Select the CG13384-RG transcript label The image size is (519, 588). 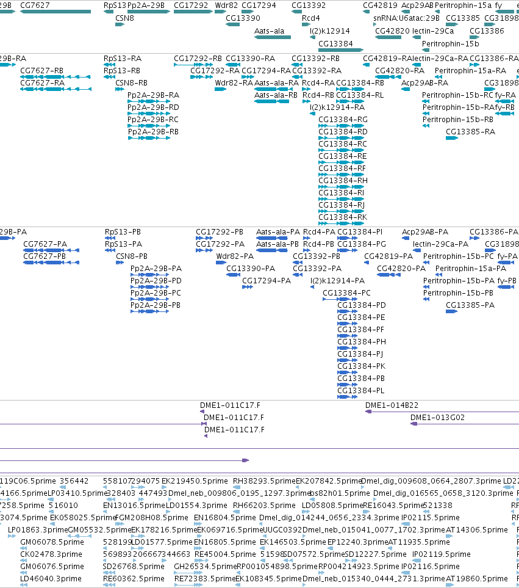343,120
